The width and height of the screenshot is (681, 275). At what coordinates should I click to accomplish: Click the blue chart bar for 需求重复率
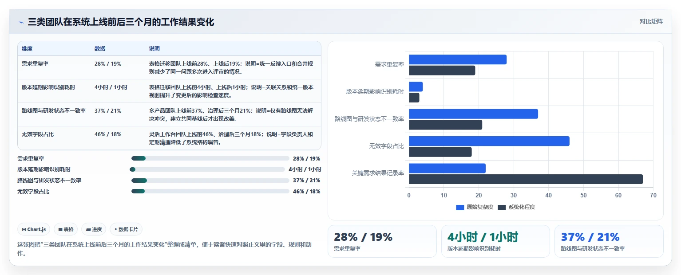458,59
